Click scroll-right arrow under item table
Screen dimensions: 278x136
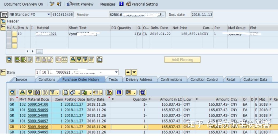pos(33,51)
